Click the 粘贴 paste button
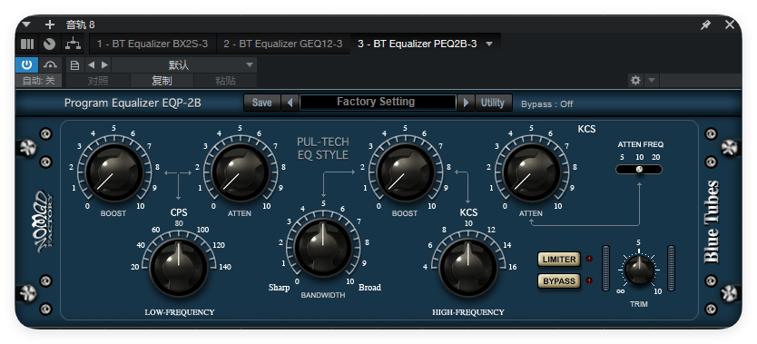757x344 pixels. click(225, 81)
